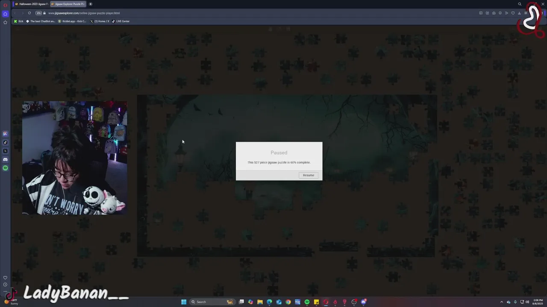Open the Easy Setup sliders icon
547x307 pixels.
526,13
